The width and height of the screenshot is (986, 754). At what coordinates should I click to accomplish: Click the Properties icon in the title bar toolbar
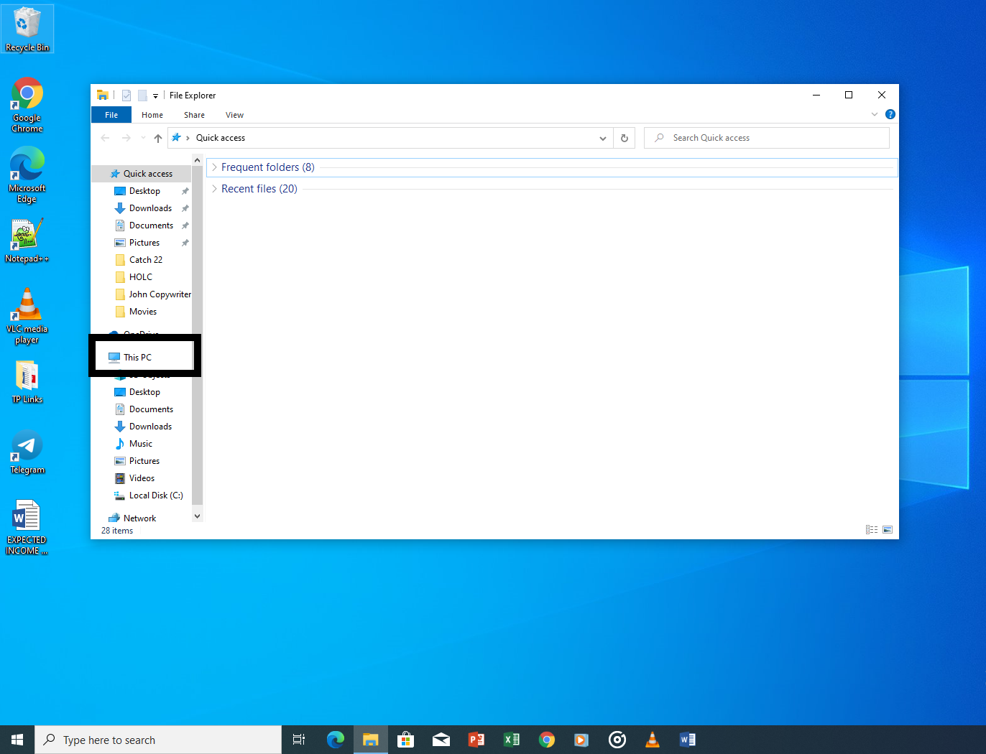click(x=126, y=96)
